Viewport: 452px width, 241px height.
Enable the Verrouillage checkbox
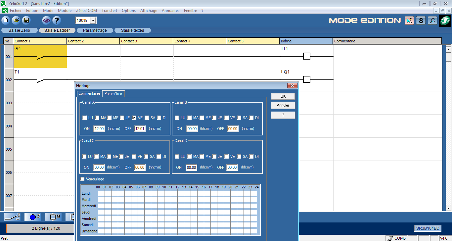[82, 179]
